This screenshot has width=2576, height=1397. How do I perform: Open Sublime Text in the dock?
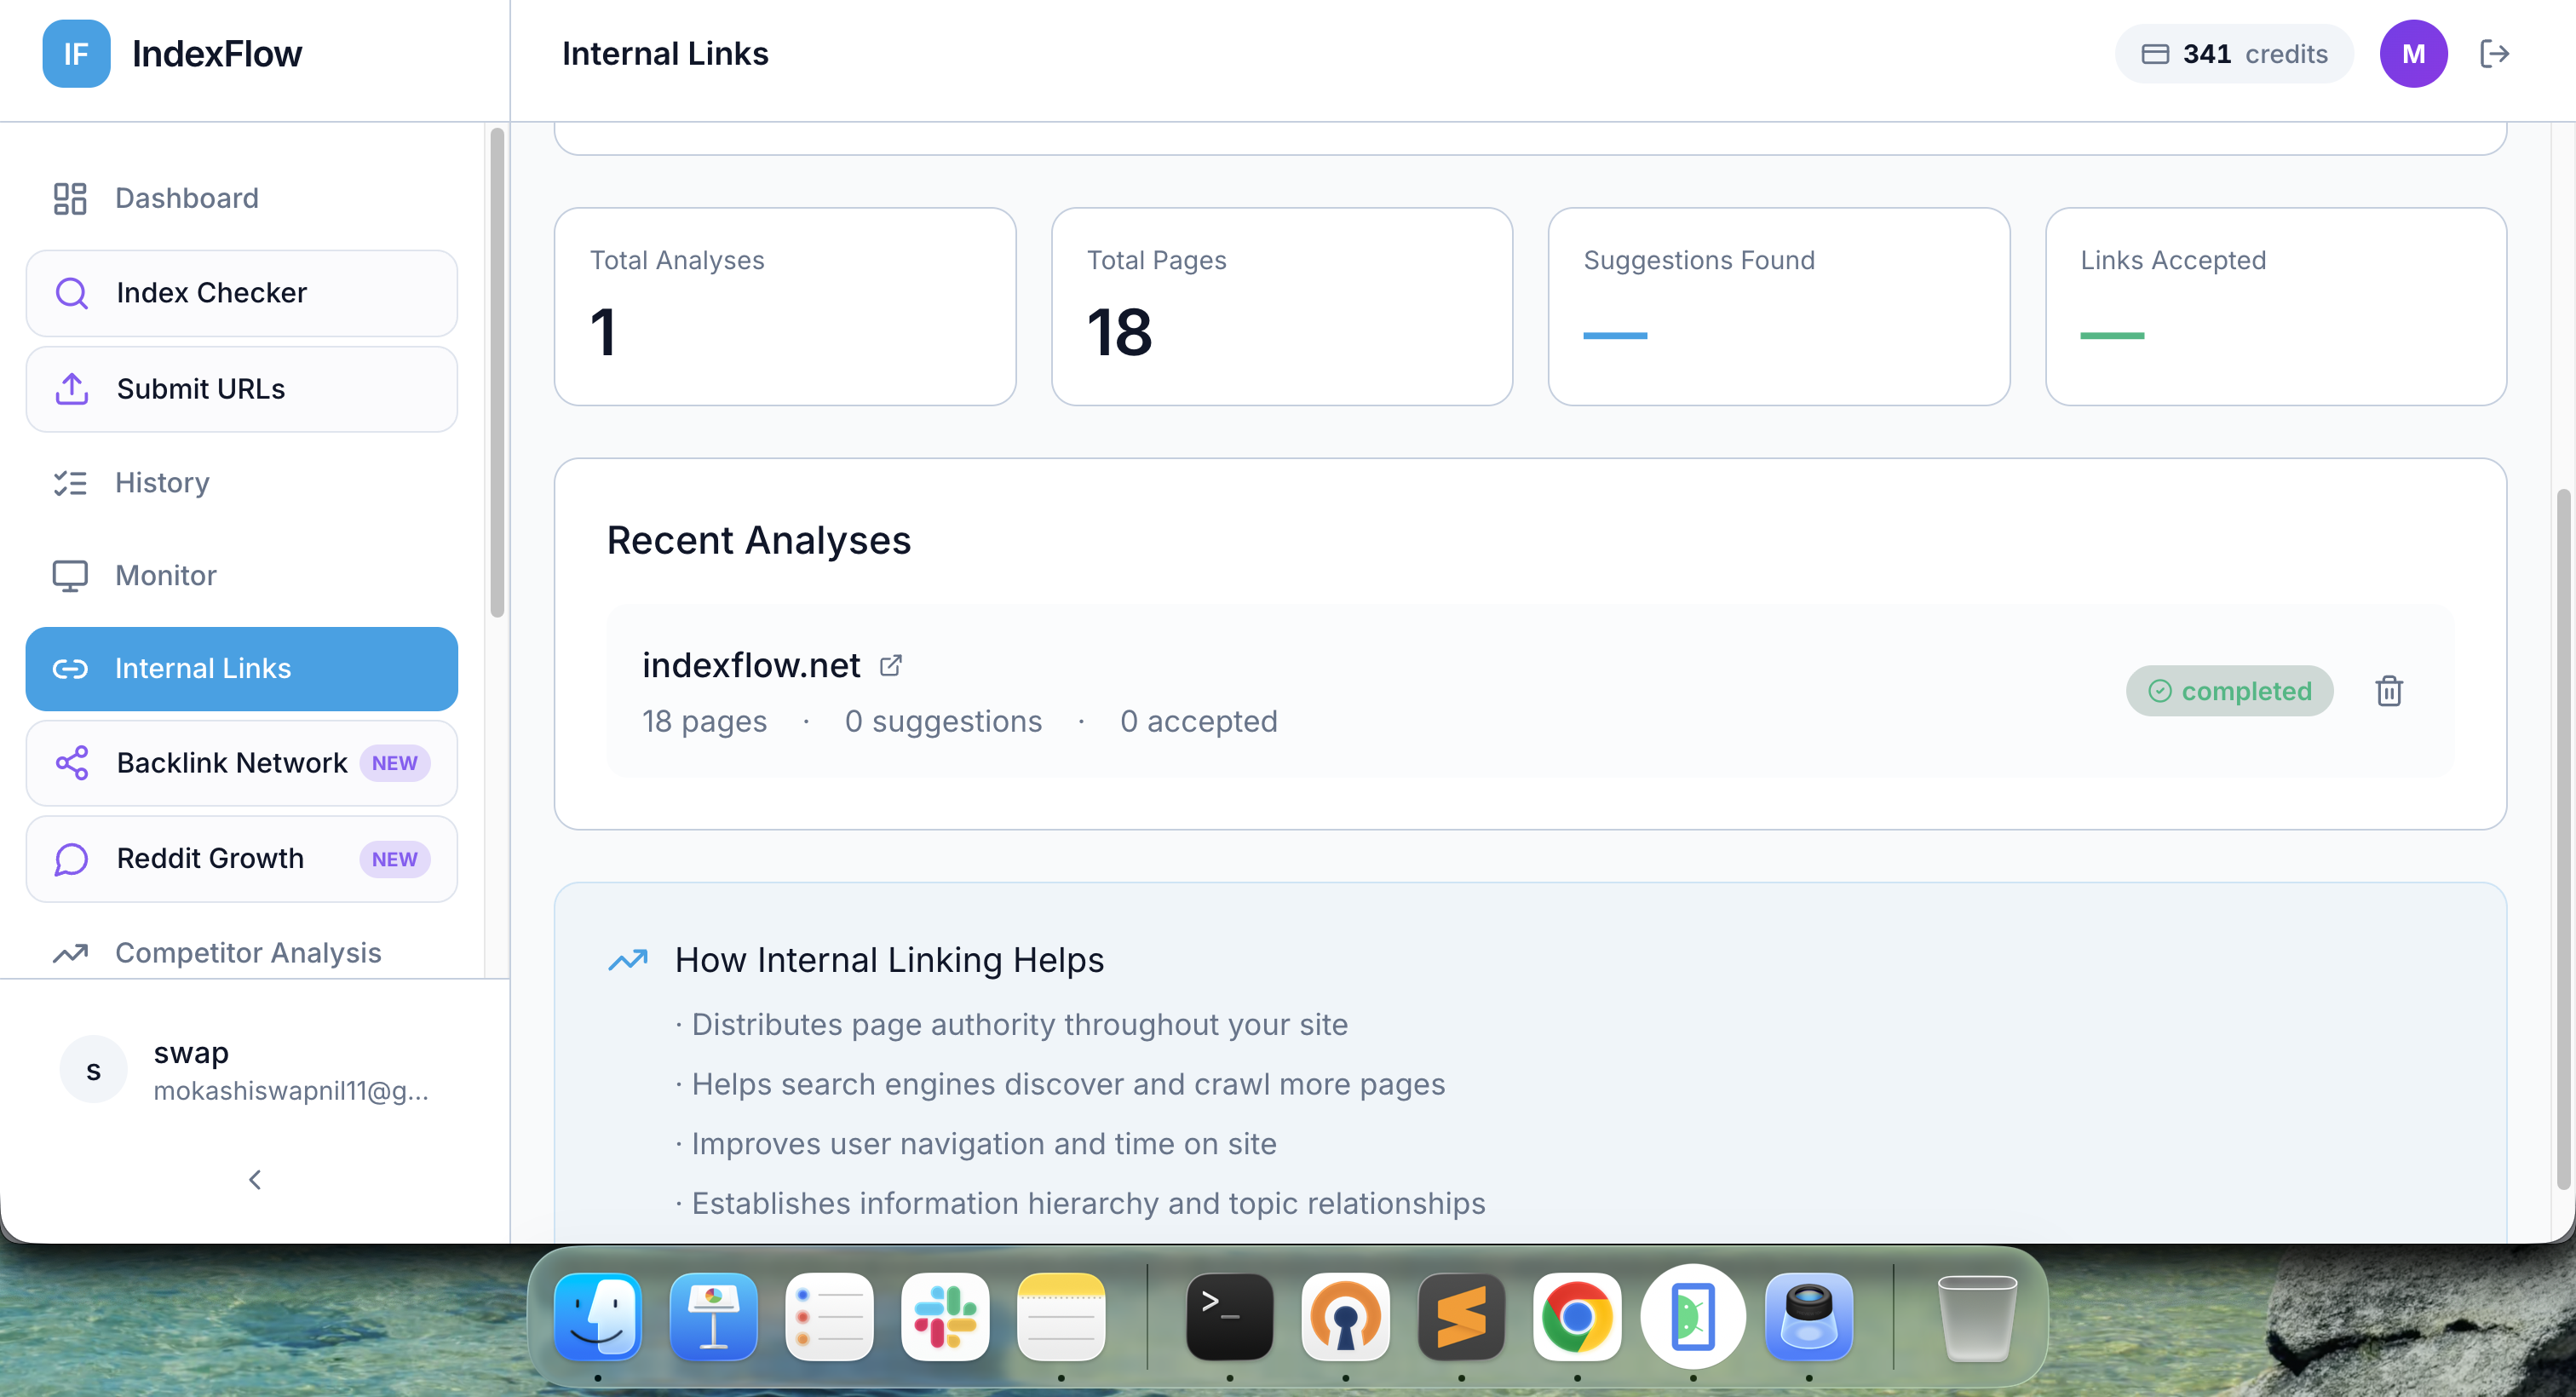1461,1317
